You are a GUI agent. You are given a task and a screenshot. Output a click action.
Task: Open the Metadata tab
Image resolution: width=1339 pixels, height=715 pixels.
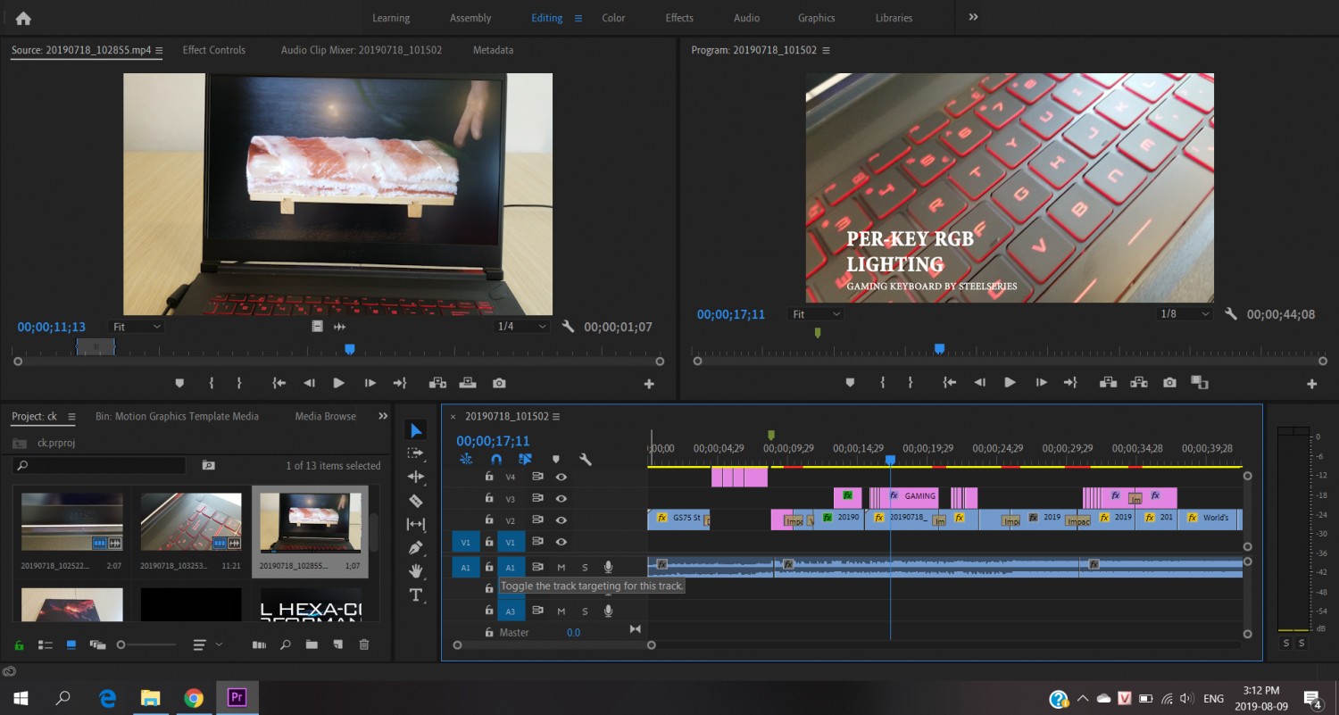493,50
